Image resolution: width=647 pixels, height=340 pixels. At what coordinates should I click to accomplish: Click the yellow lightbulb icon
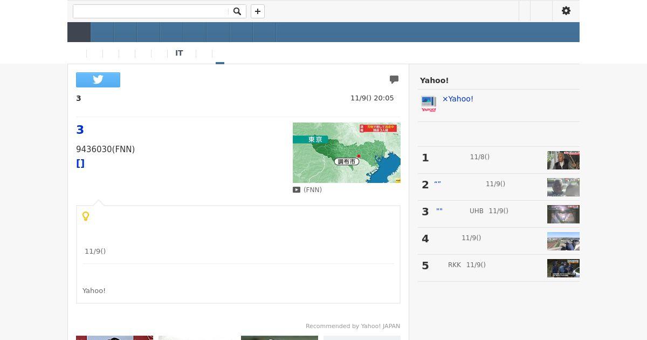pyautogui.click(x=86, y=216)
